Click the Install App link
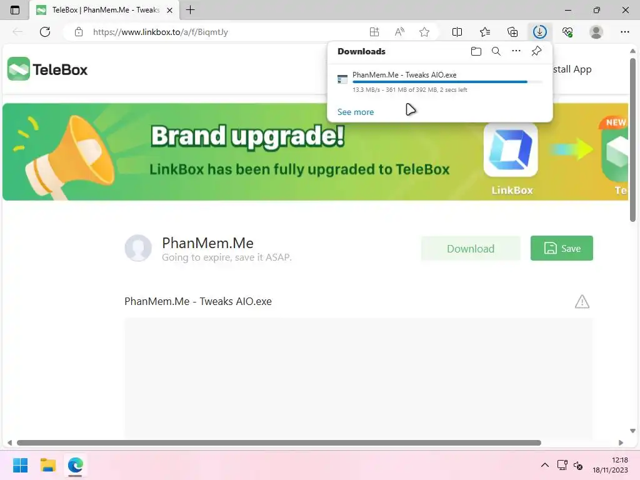Screen dimensions: 640x480 [572, 69]
